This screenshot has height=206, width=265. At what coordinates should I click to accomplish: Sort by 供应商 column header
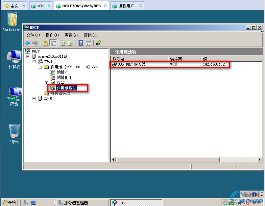185,59
